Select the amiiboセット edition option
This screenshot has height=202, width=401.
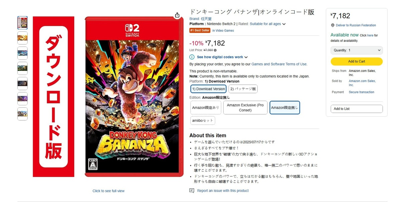[x=203, y=120]
